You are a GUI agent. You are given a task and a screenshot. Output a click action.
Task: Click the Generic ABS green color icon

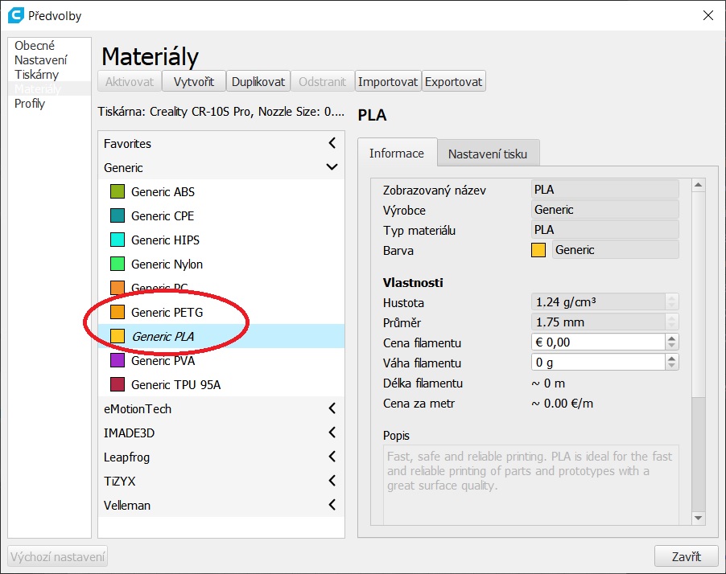click(117, 192)
